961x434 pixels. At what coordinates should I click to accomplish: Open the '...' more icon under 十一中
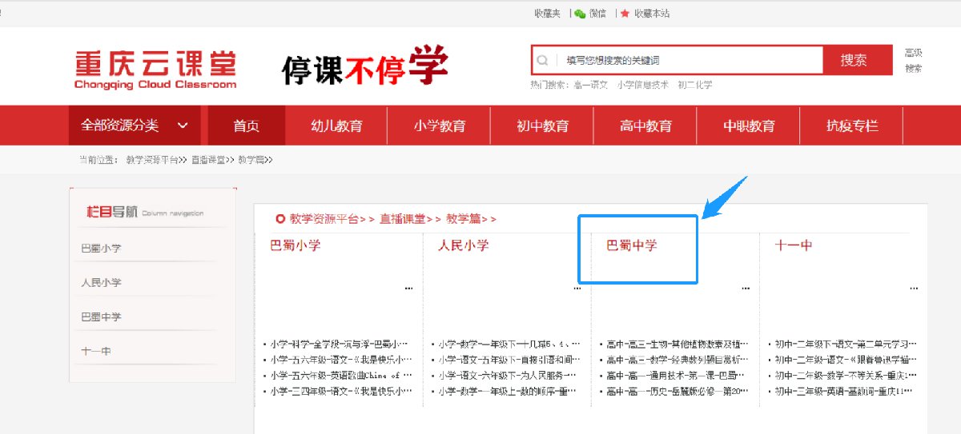coord(913,289)
